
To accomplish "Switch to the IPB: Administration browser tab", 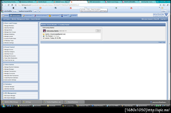I will click(96, 2).
